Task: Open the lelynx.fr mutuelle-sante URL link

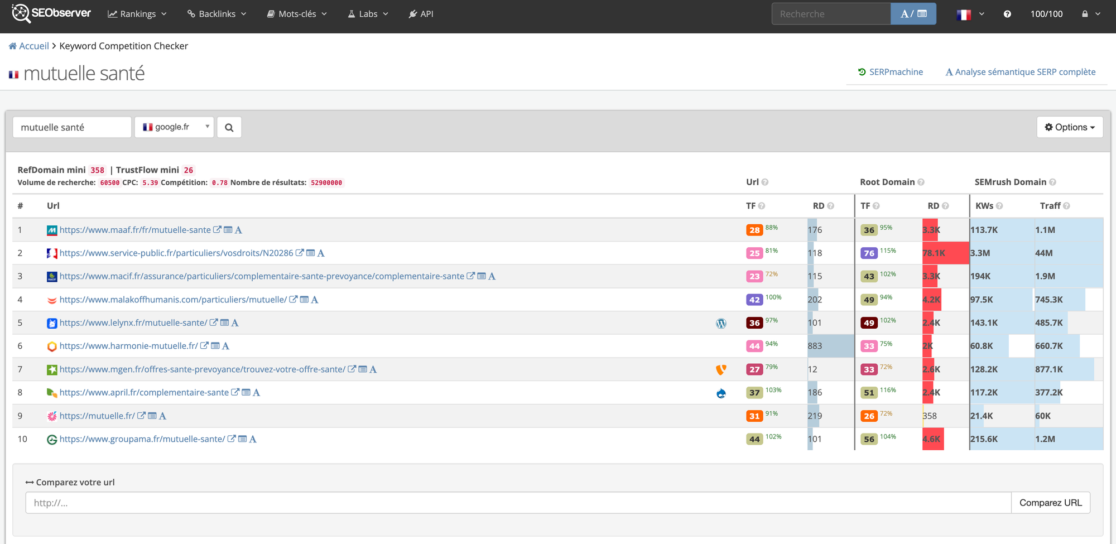Action: (x=133, y=322)
